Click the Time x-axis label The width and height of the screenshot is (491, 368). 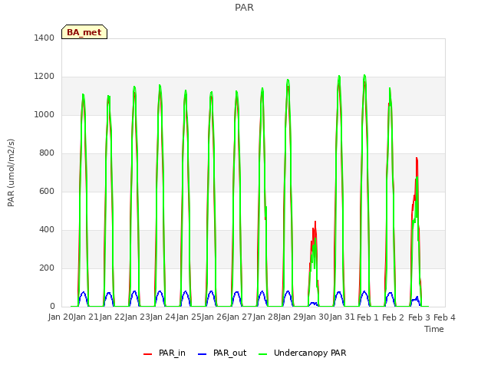point(434,329)
